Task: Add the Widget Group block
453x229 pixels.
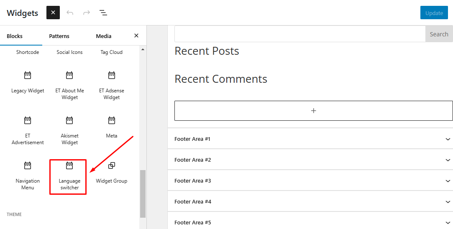Action: coord(112,172)
